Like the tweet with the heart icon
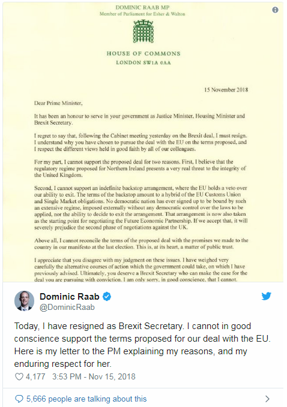287x407 pixels. 19,376
